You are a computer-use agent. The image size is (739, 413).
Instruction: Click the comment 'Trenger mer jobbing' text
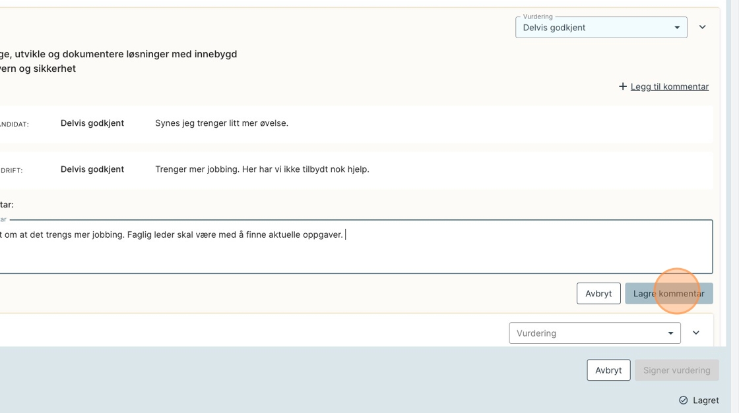262,169
